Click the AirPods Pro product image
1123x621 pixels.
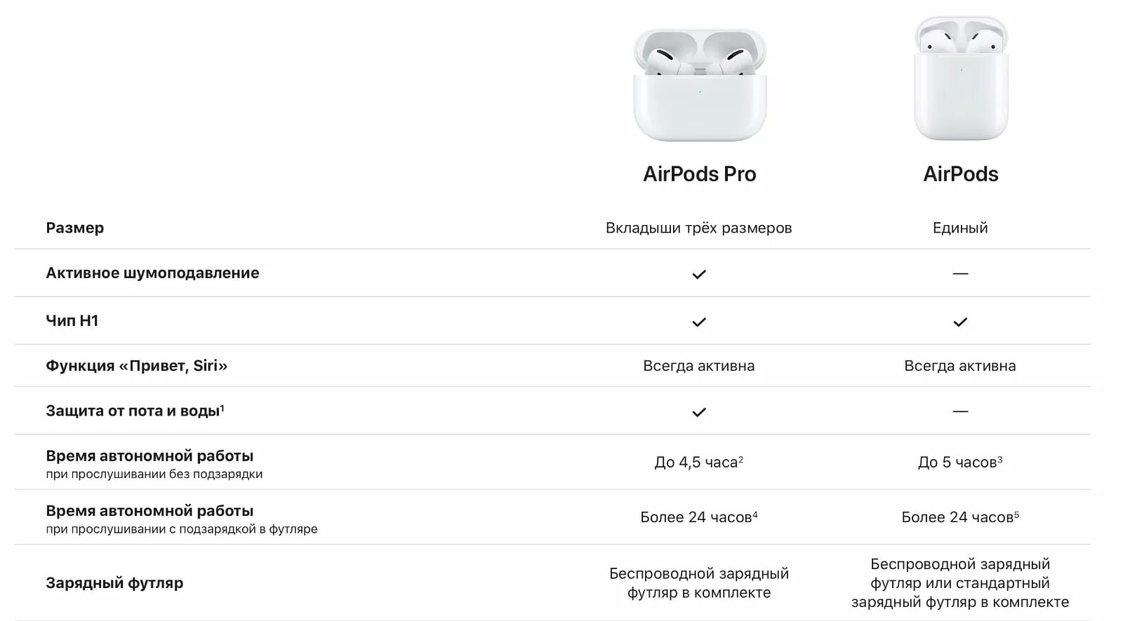[700, 85]
